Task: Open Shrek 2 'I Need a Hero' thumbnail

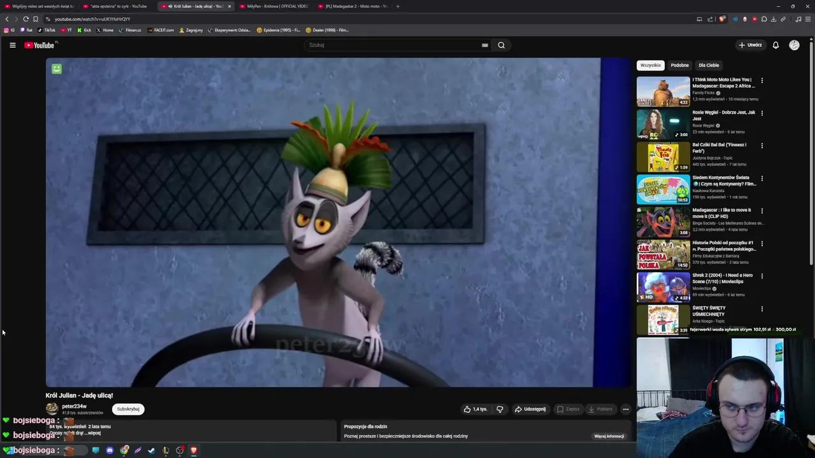Action: [663, 287]
